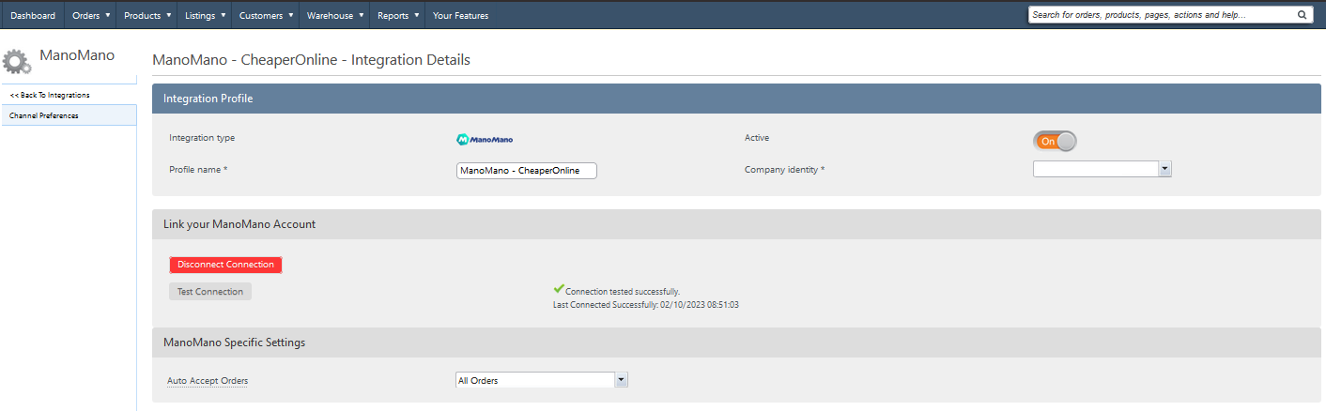Viewport: 1326px width, 411px height.
Task: Expand the Listings menu
Action: tap(205, 15)
